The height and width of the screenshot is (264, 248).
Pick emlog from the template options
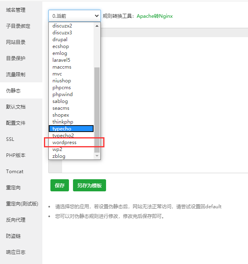(x=71, y=53)
